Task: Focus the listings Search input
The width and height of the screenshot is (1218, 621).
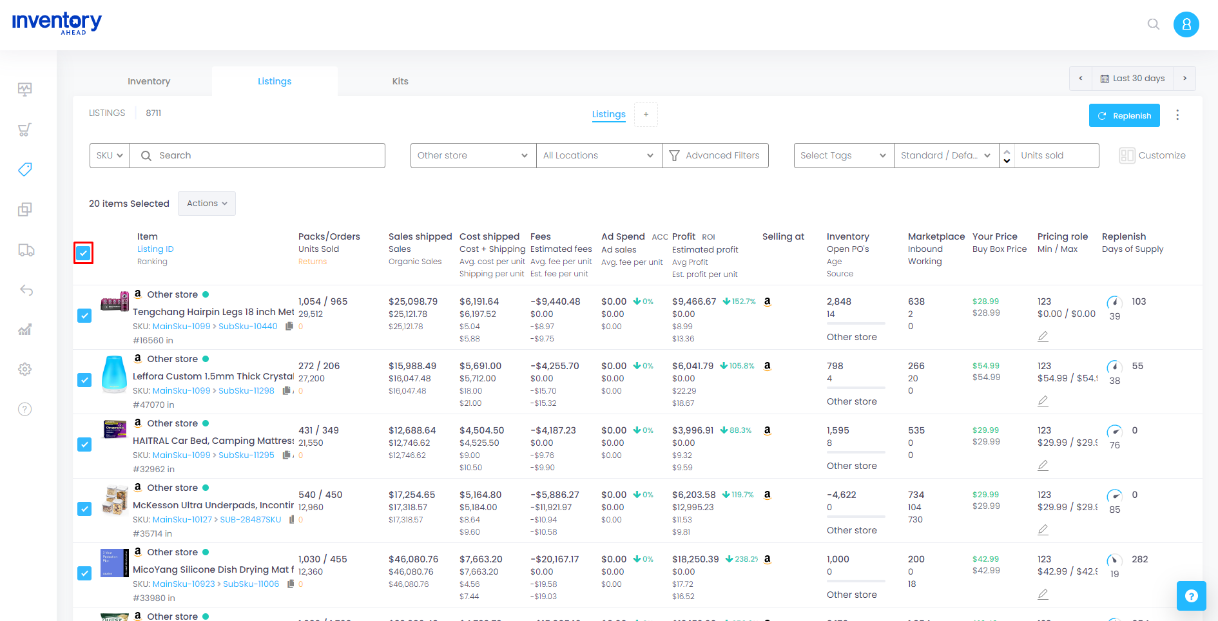Action: click(x=258, y=155)
